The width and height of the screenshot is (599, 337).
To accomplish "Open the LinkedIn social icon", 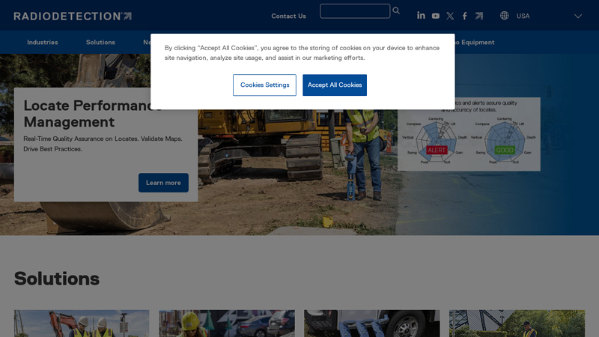I will tap(421, 16).
